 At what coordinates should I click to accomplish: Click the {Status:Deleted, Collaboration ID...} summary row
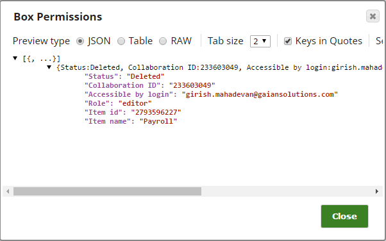(219, 67)
